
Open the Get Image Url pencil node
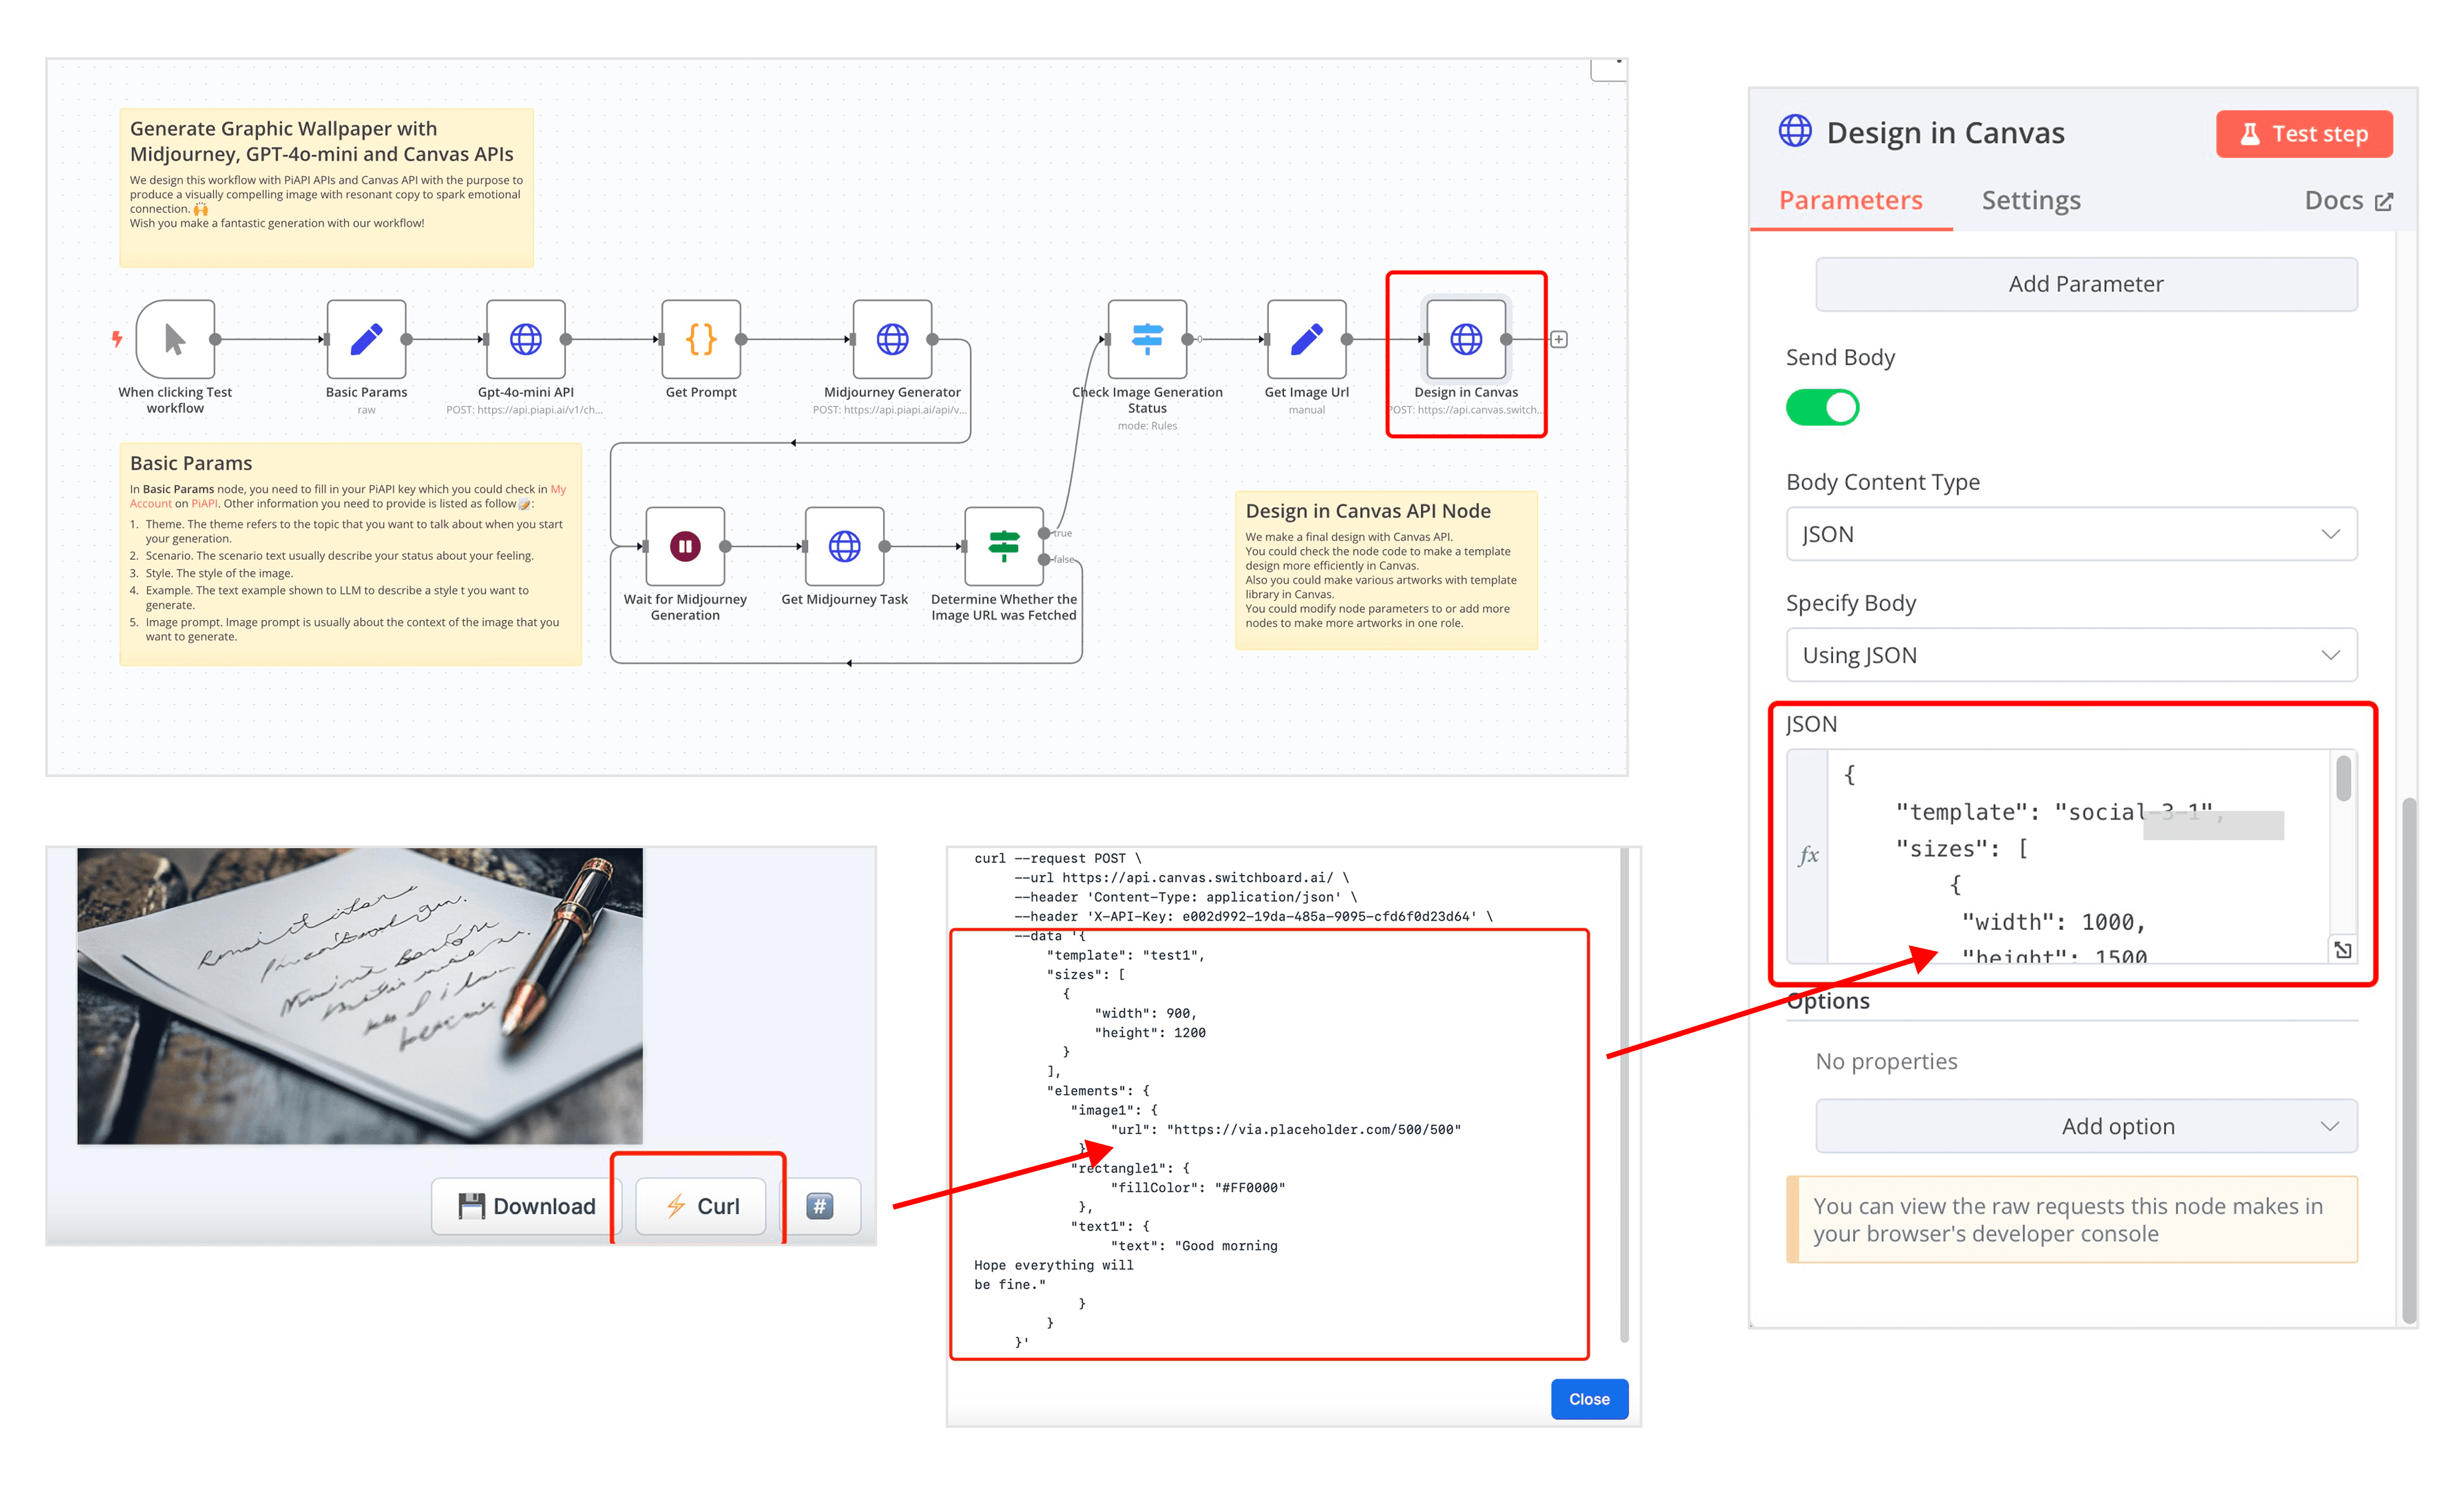point(1306,340)
